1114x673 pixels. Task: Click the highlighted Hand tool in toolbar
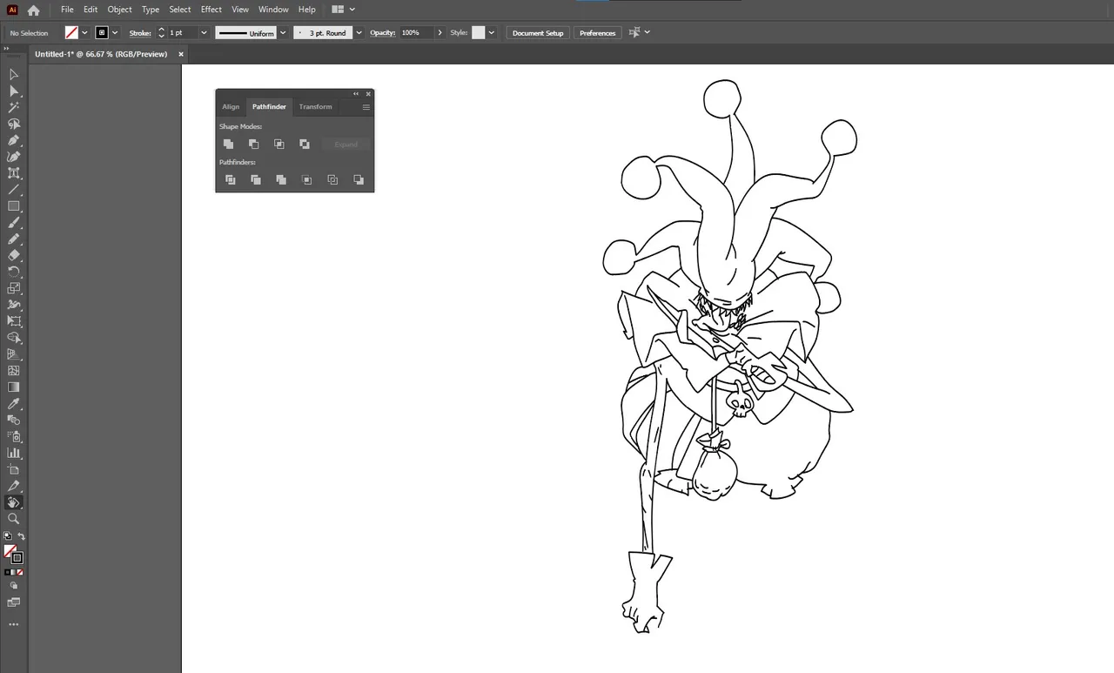pos(14,502)
